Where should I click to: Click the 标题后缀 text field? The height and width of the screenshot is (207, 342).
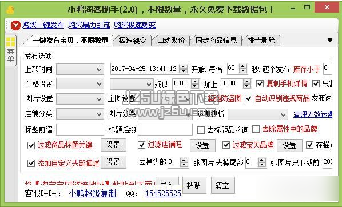click(165, 130)
